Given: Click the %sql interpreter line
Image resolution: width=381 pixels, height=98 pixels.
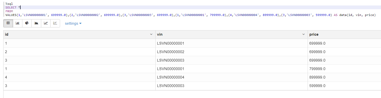Looking at the screenshot, I should coord(9,4).
